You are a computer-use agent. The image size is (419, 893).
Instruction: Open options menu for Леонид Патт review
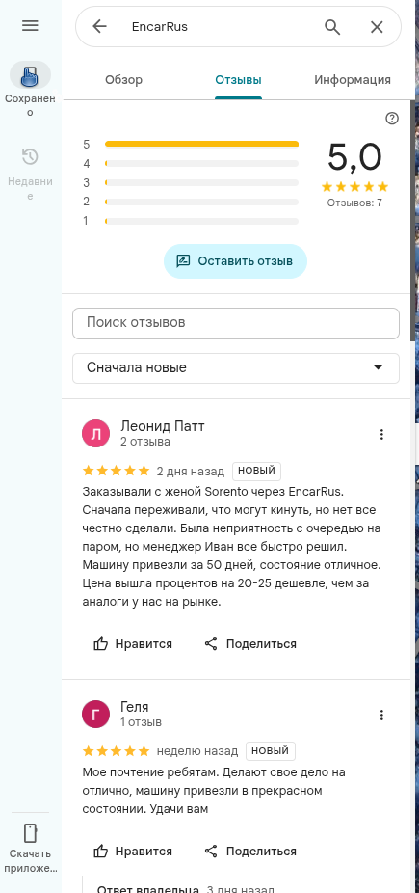(x=381, y=435)
